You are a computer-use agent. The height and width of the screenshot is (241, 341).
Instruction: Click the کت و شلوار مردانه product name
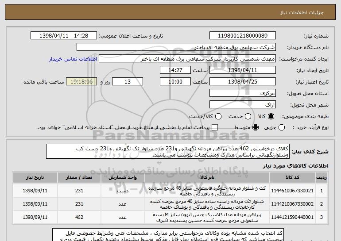pyautogui.click(x=207, y=191)
